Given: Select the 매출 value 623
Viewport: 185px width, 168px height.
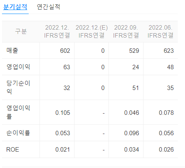Looking at the screenshot, I should pyautogui.click(x=169, y=51).
